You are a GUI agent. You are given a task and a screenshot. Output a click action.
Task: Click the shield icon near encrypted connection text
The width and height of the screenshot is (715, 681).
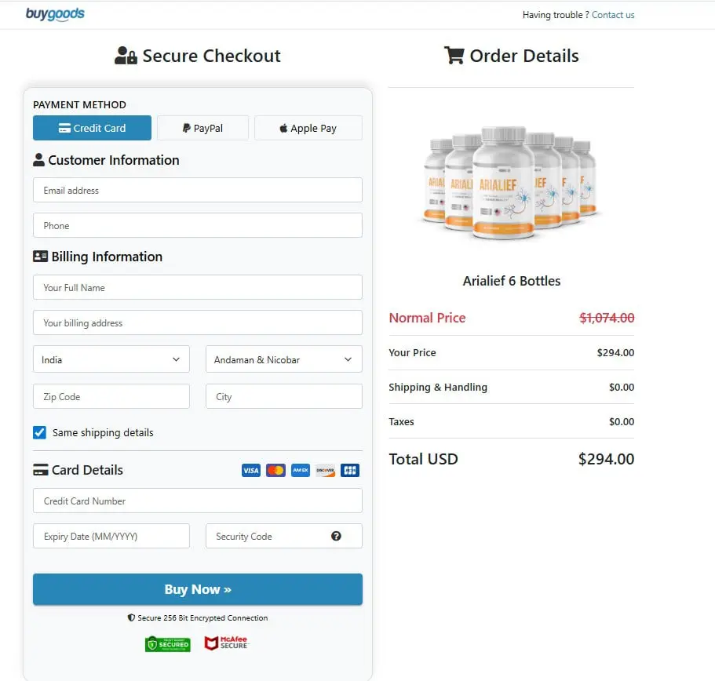(x=132, y=617)
